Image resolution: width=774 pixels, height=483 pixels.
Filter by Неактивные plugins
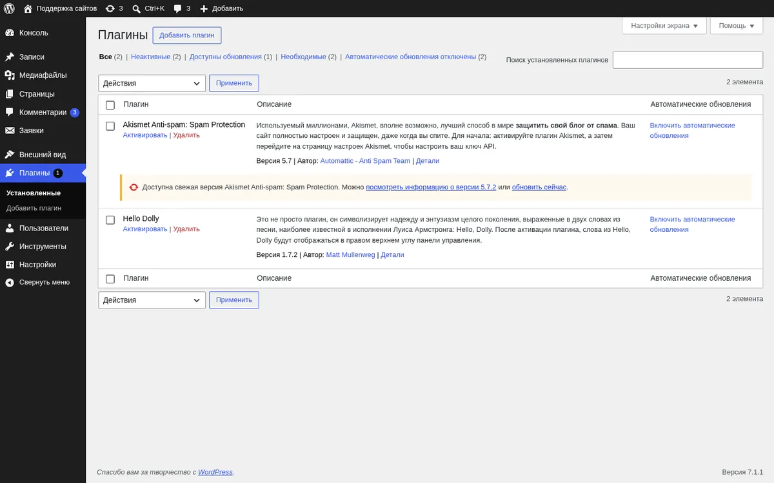pyautogui.click(x=150, y=57)
